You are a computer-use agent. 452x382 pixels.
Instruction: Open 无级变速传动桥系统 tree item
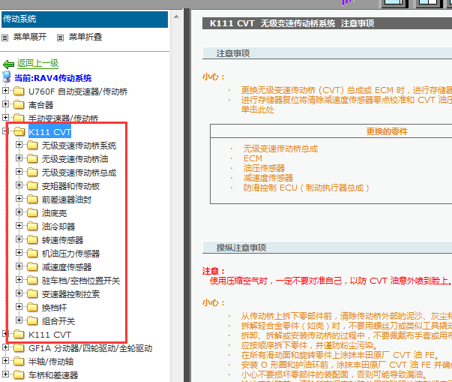coord(79,146)
